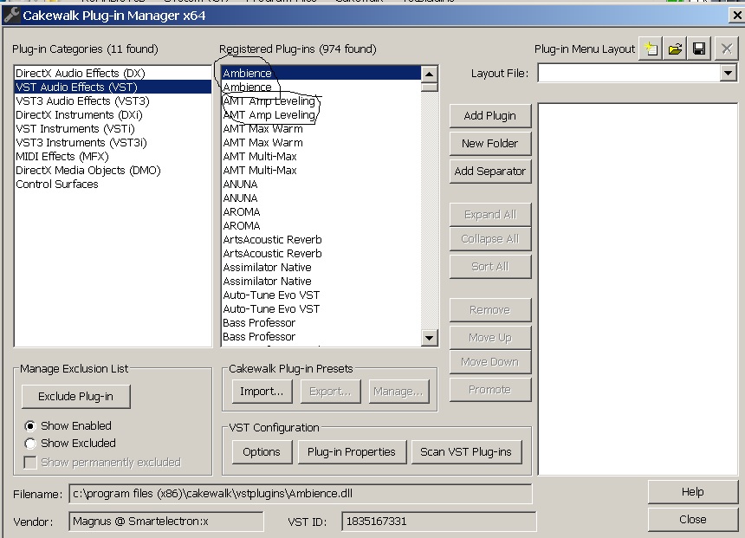The image size is (745, 538).
Task: Click the Add Plugin button
Action: 489,116
